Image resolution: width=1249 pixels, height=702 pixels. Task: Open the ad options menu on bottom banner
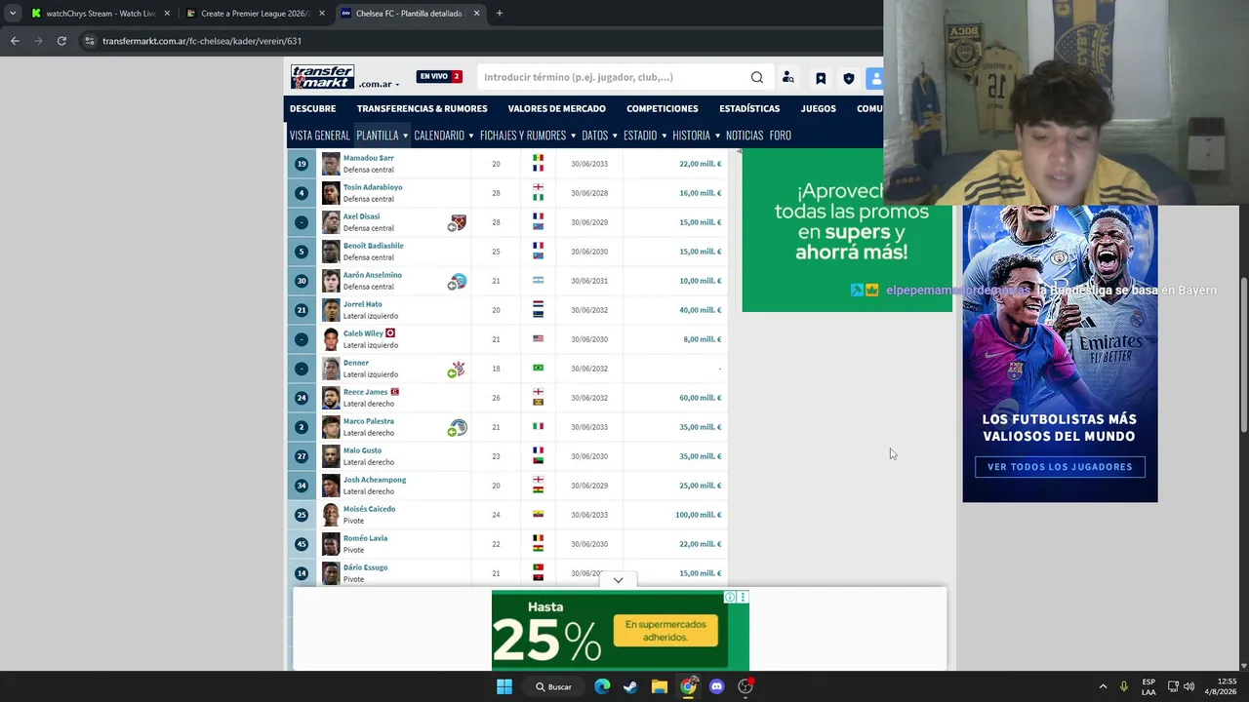(x=743, y=597)
